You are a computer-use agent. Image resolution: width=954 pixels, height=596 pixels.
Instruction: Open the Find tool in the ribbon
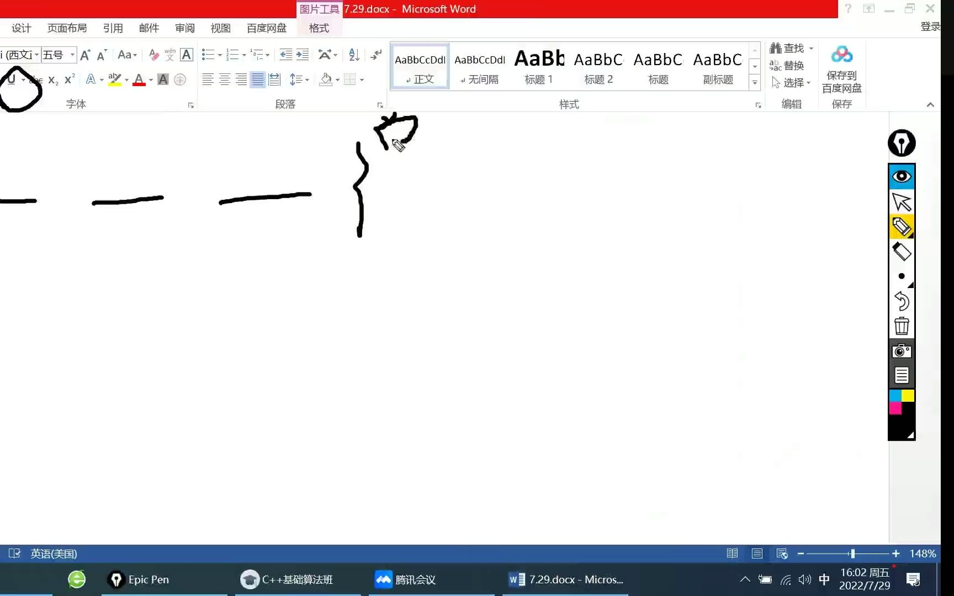[789, 48]
